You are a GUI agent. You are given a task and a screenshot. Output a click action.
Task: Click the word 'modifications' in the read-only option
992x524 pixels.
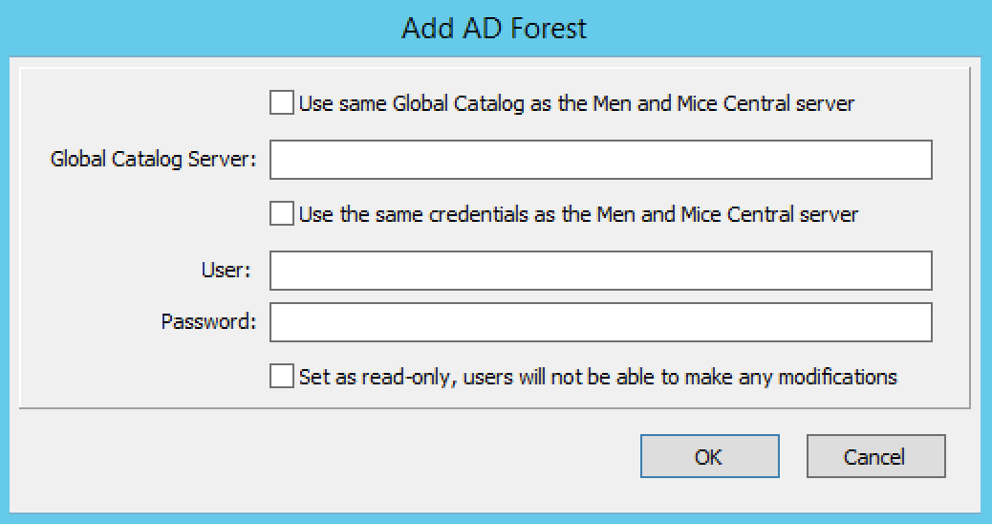[837, 377]
